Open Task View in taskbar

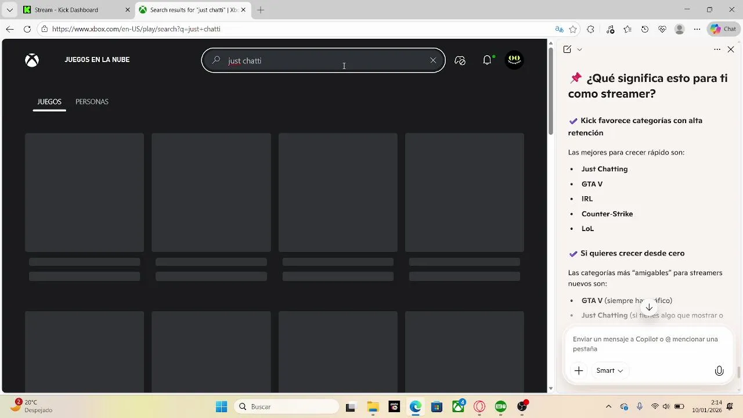click(x=351, y=407)
